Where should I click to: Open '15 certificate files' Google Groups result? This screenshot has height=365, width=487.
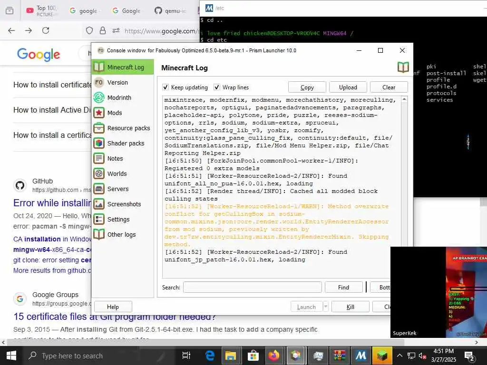tap(115, 316)
